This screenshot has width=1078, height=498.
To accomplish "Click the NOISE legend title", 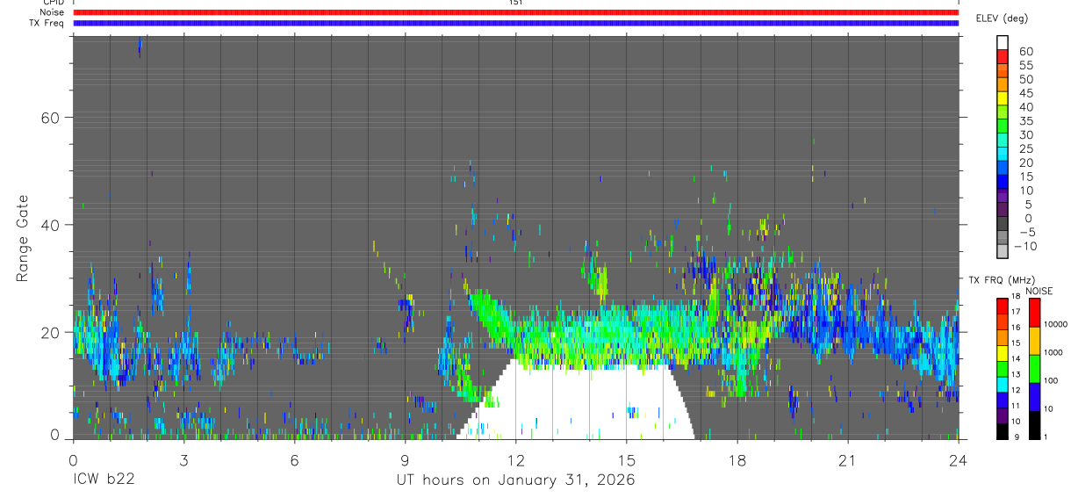I will [1039, 292].
